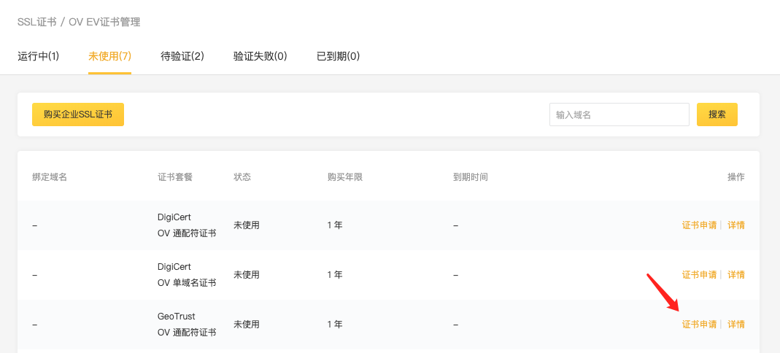Viewport: 780px width, 353px height.
Task: Click the 购买企业SSL证书 button
Action: 78,115
